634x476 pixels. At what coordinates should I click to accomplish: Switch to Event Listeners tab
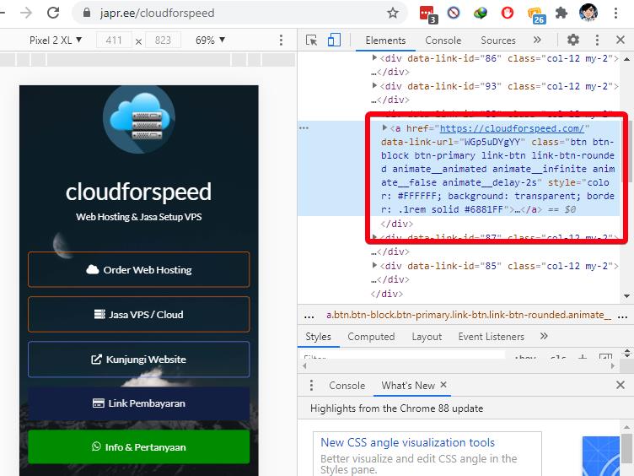coord(491,337)
